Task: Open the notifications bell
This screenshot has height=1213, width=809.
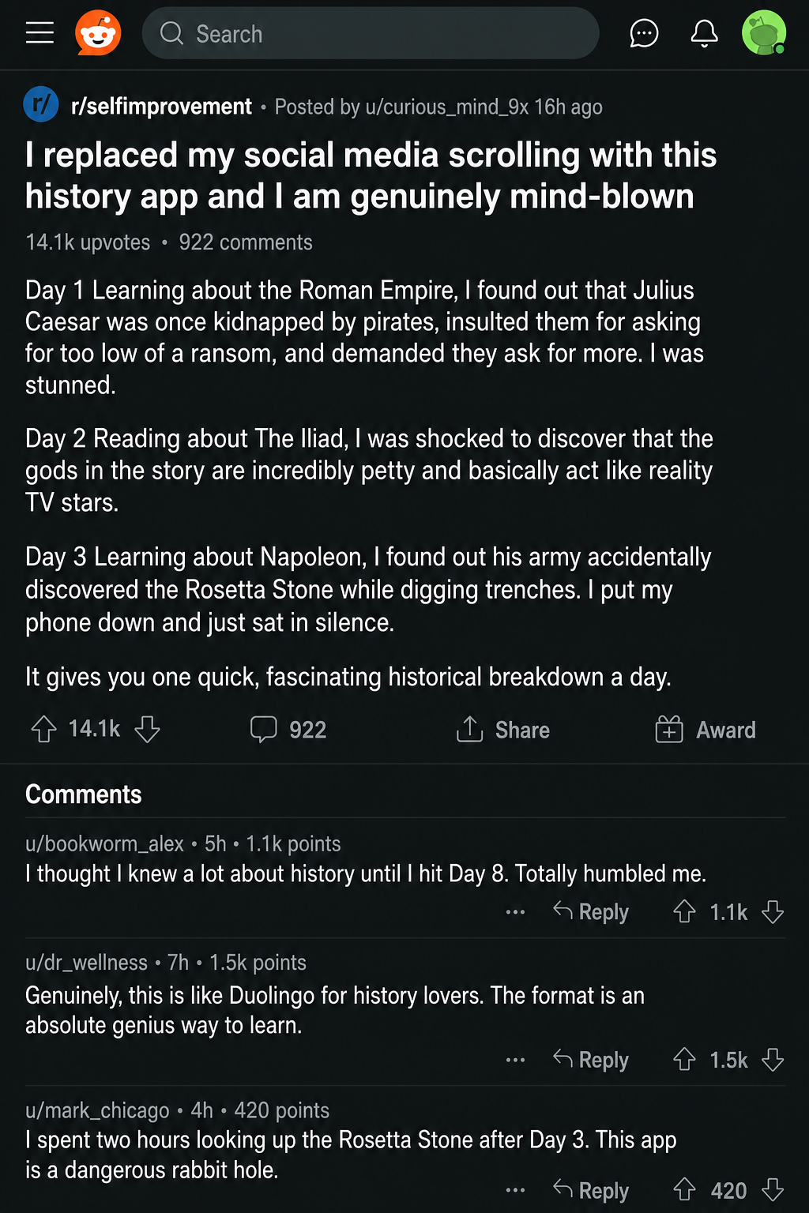Action: click(x=704, y=33)
